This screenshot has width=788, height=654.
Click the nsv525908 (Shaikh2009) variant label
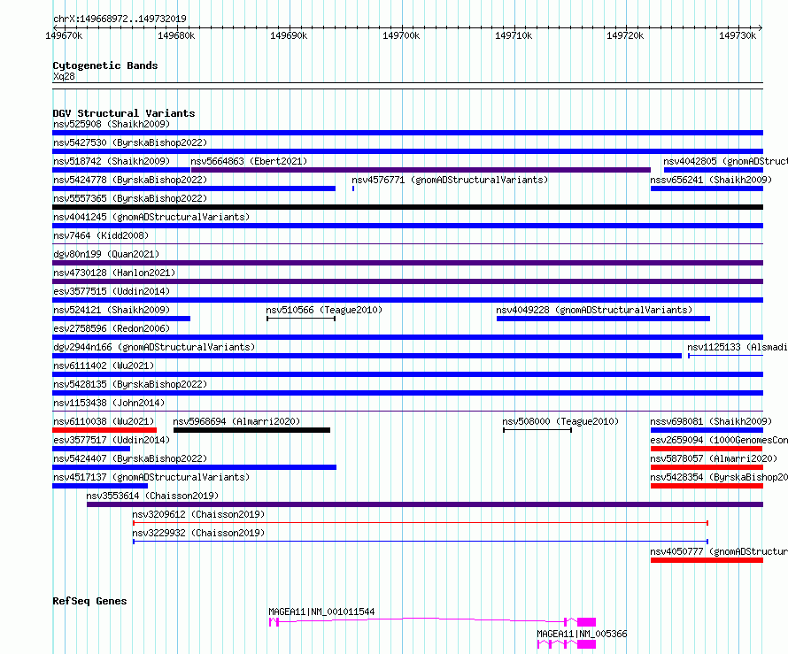point(112,124)
